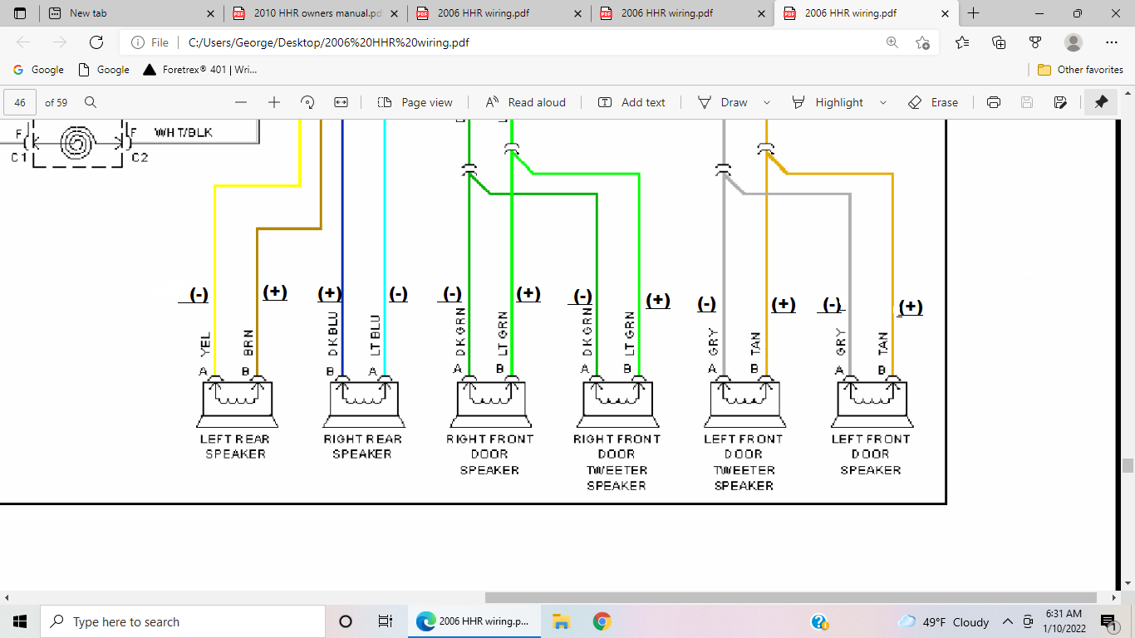Open the PDF find search icon

pos(91,102)
